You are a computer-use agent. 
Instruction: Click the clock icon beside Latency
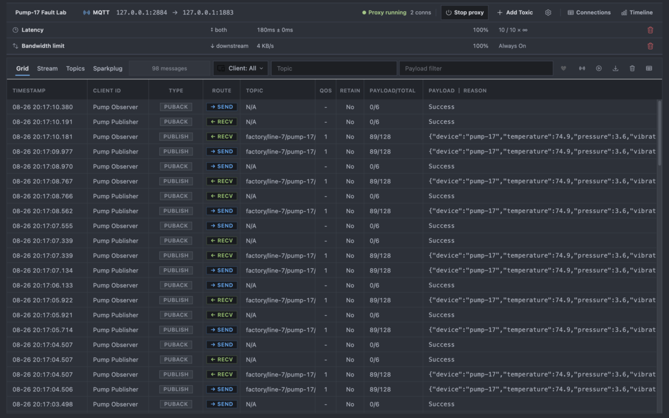15,30
